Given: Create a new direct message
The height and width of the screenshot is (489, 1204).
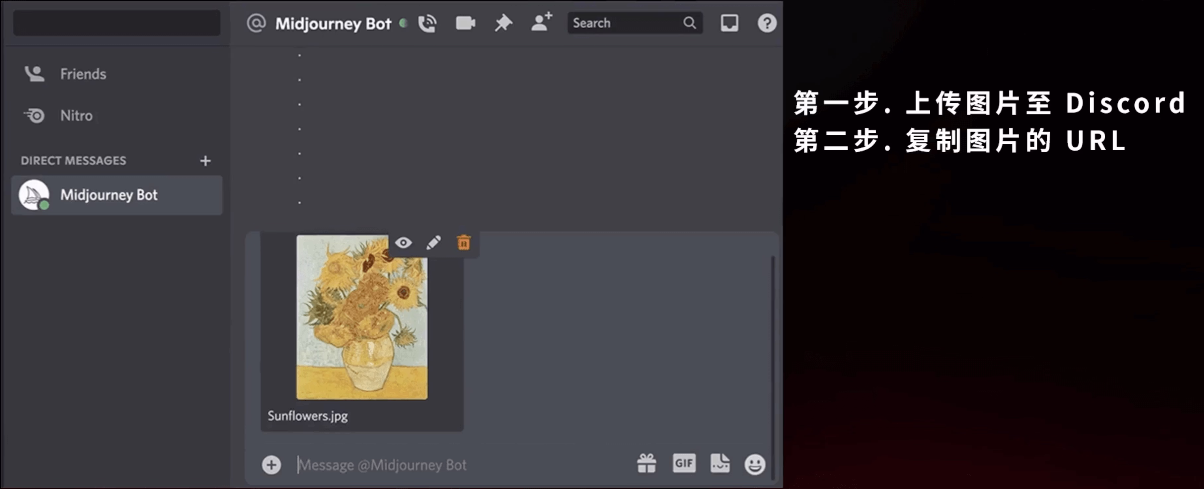Looking at the screenshot, I should (205, 161).
